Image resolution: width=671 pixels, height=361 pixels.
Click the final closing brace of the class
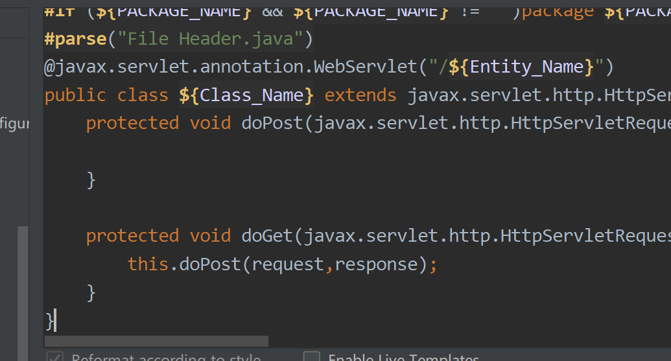pyautogui.click(x=49, y=320)
